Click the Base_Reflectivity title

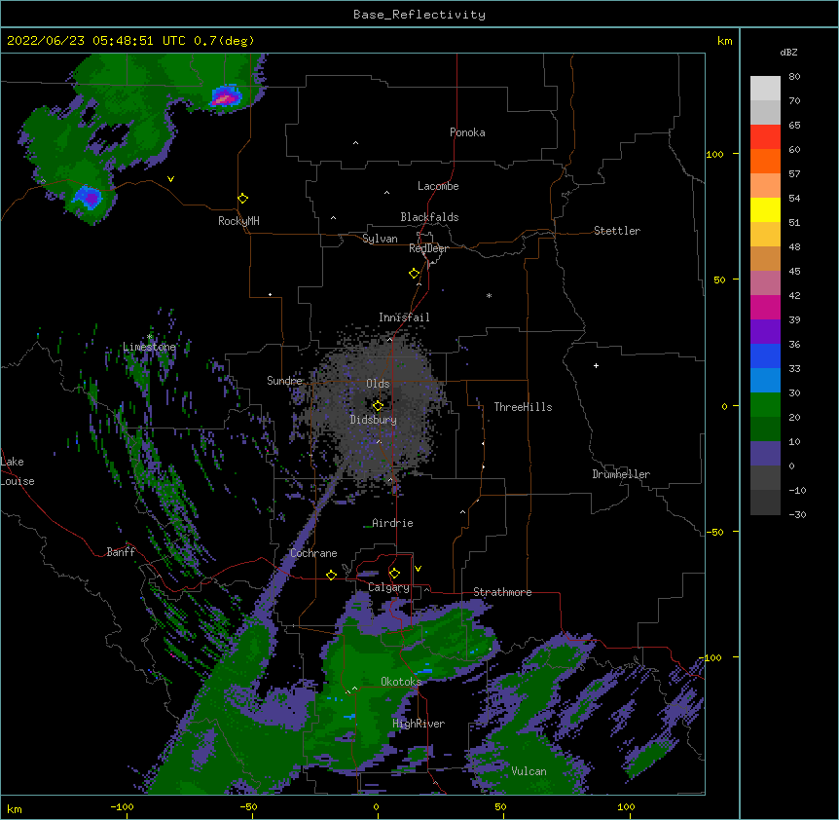pos(419,15)
